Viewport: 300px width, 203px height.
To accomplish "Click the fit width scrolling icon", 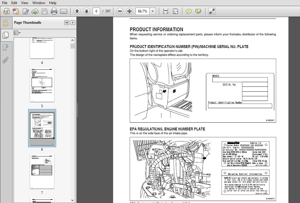I will pyautogui.click(x=166, y=11).
